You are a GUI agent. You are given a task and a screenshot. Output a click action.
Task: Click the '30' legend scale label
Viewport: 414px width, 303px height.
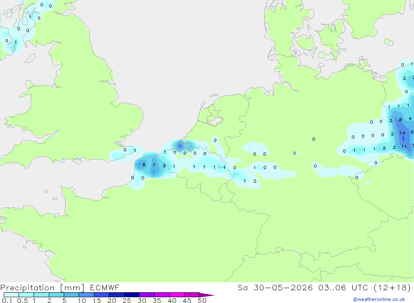[142, 301]
